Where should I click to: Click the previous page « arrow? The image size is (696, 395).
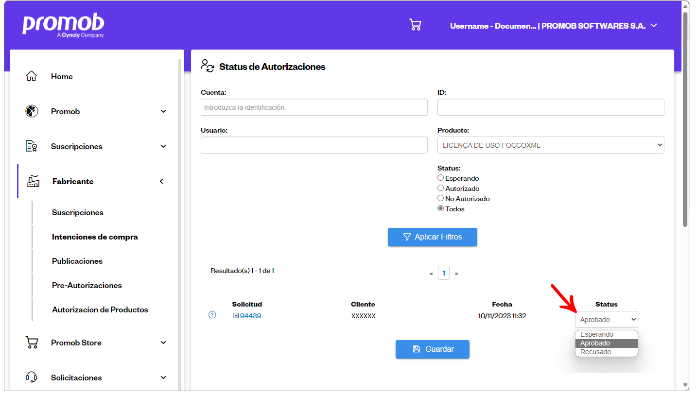tap(431, 274)
